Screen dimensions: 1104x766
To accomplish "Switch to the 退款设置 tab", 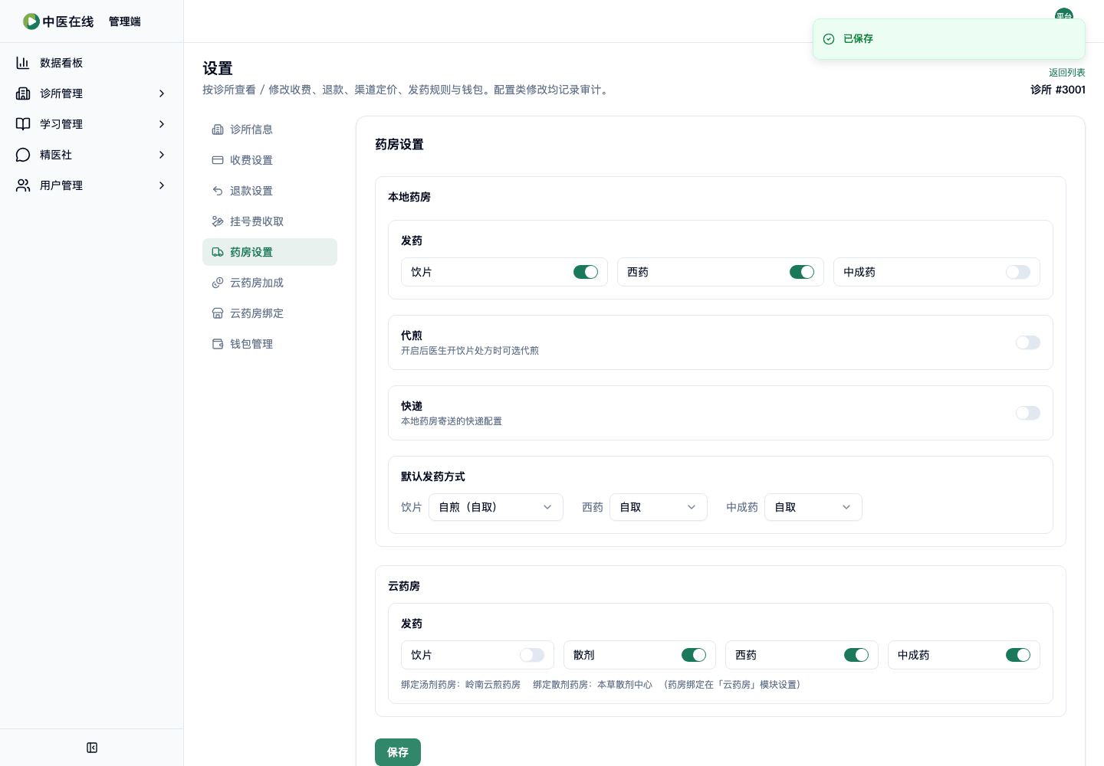I will [270, 191].
